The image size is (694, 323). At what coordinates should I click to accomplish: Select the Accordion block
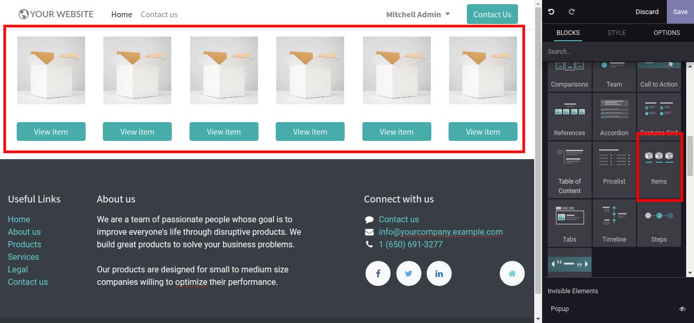(614, 116)
